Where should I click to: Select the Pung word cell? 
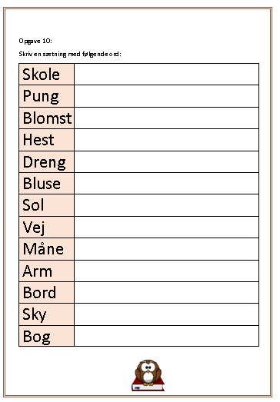coord(46,96)
